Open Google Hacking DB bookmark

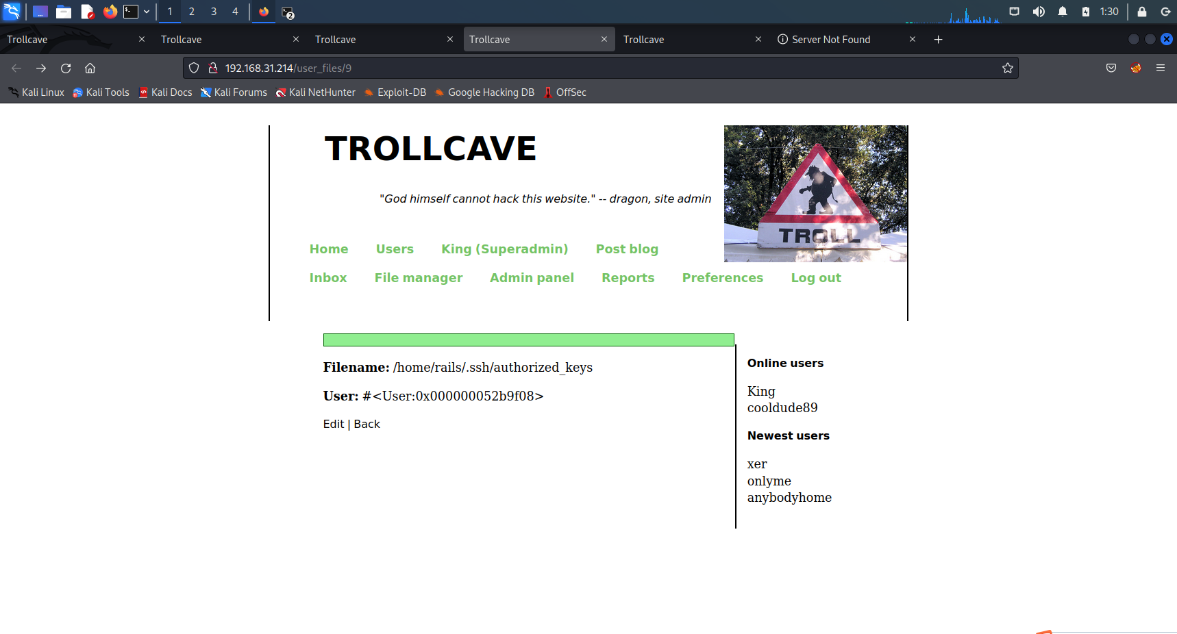[484, 92]
